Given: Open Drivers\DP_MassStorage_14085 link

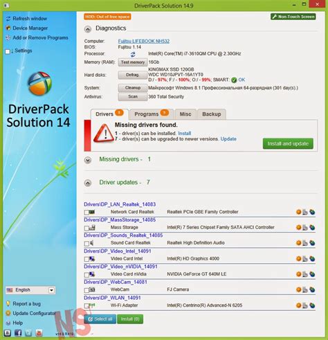Looking at the screenshot, I should [120, 220].
